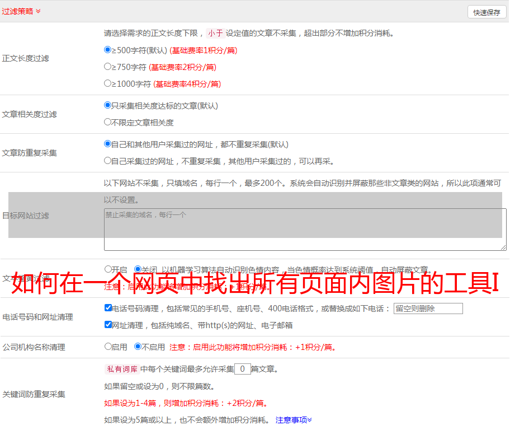Turn on the 开启 radio for text filtering
Screen dimensions: 510x430
click(x=108, y=269)
